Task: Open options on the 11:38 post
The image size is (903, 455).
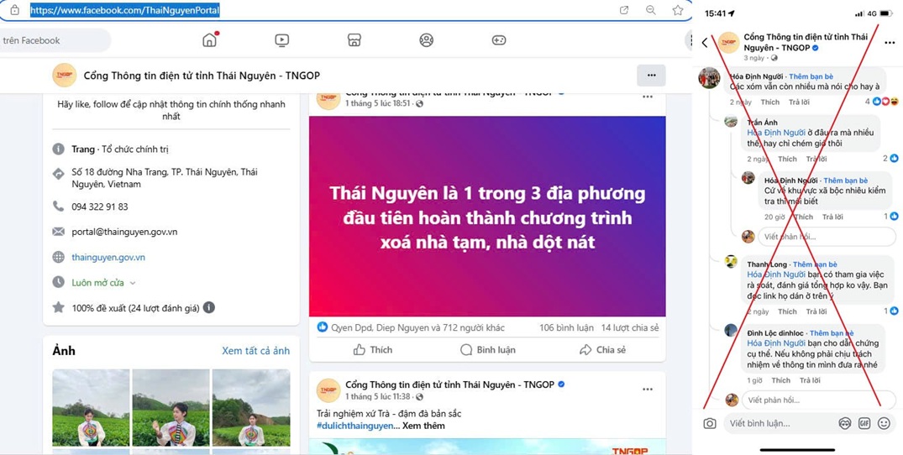Action: 648,390
